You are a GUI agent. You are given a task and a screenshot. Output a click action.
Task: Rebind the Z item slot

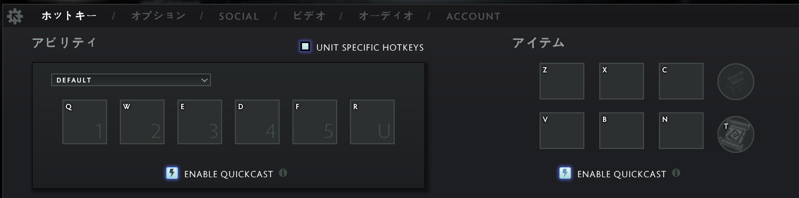point(562,81)
